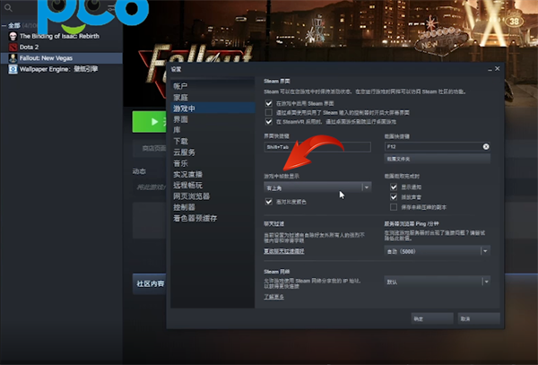This screenshot has width=538, height=365.
Task: Toggle the SteamVR desktop game theatre checkbox
Action: (x=269, y=121)
